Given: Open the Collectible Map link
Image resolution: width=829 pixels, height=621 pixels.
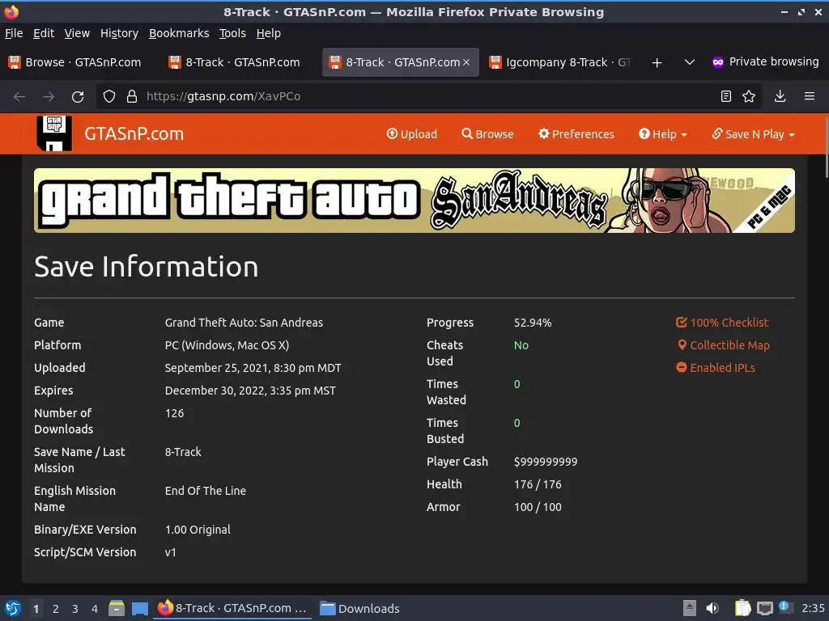Looking at the screenshot, I should pos(723,345).
